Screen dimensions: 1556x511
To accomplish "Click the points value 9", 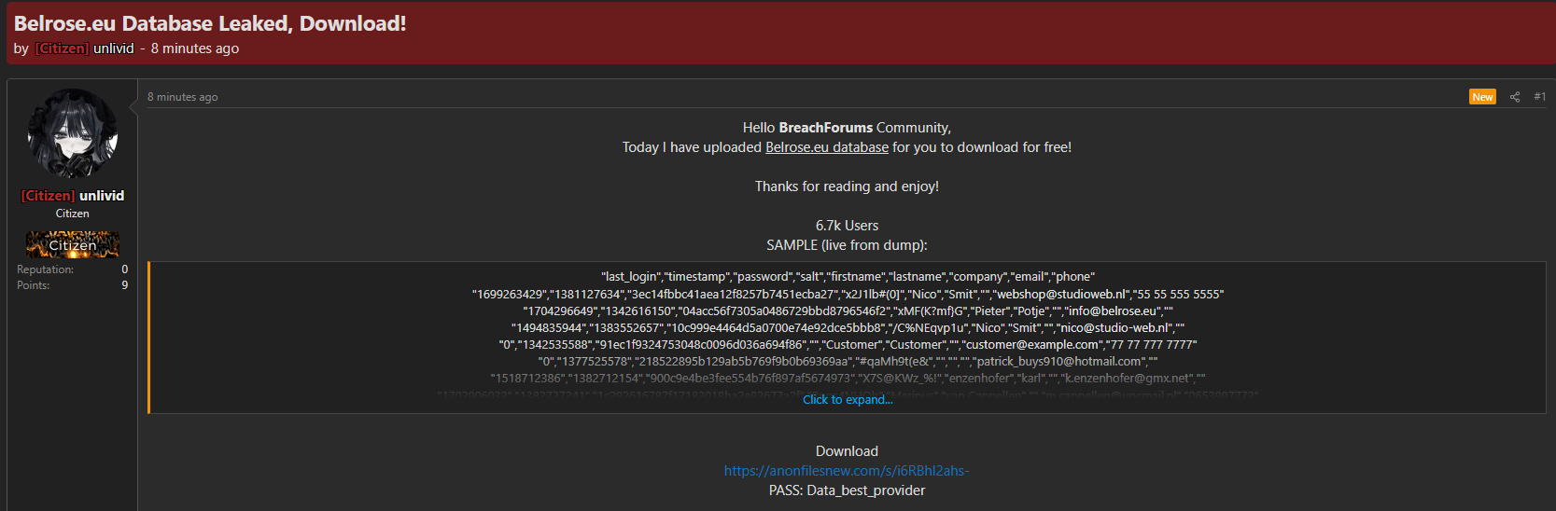I will click(125, 285).
